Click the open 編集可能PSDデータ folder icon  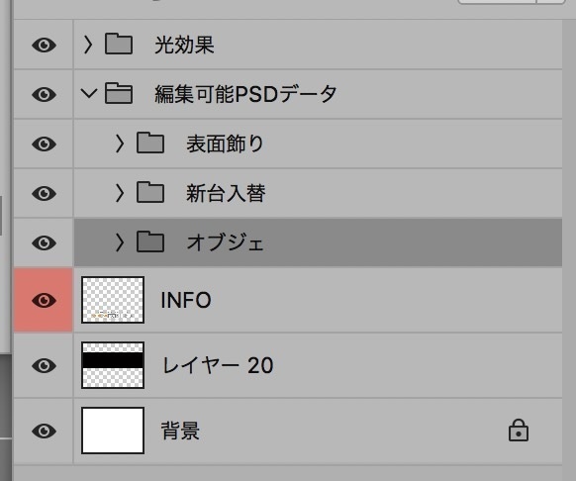tap(119, 93)
